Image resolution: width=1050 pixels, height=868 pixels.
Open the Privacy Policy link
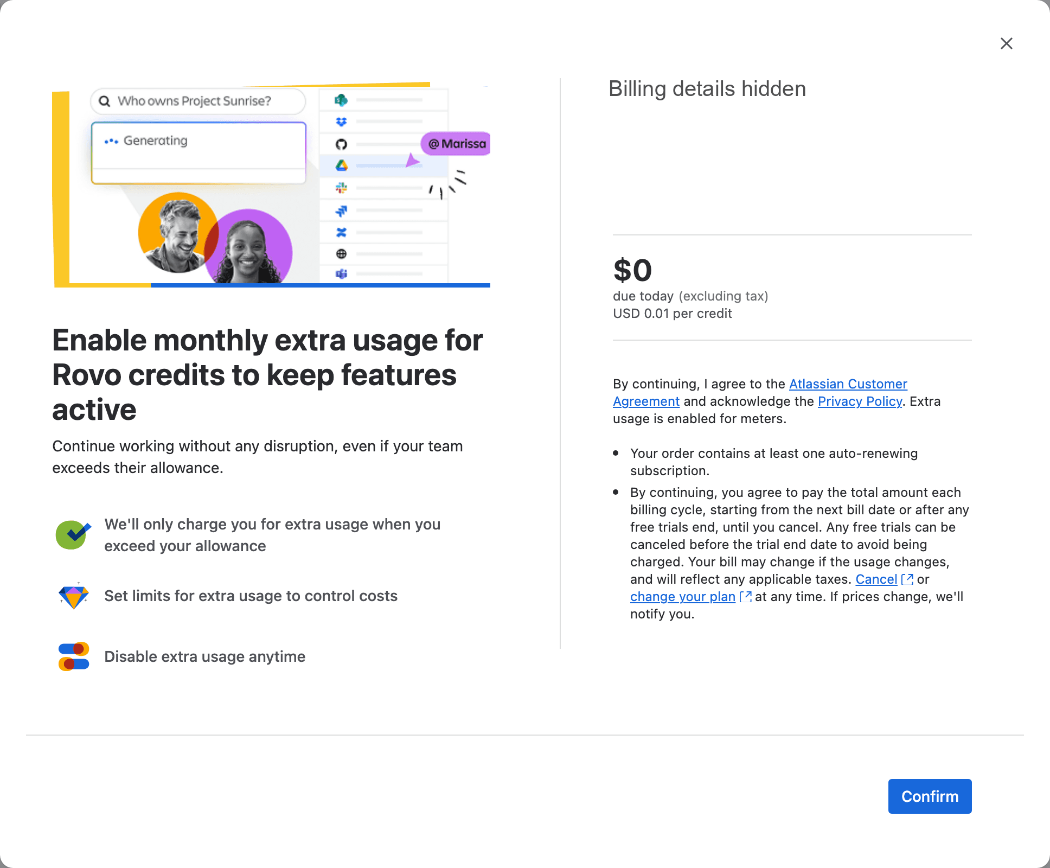[x=860, y=401]
